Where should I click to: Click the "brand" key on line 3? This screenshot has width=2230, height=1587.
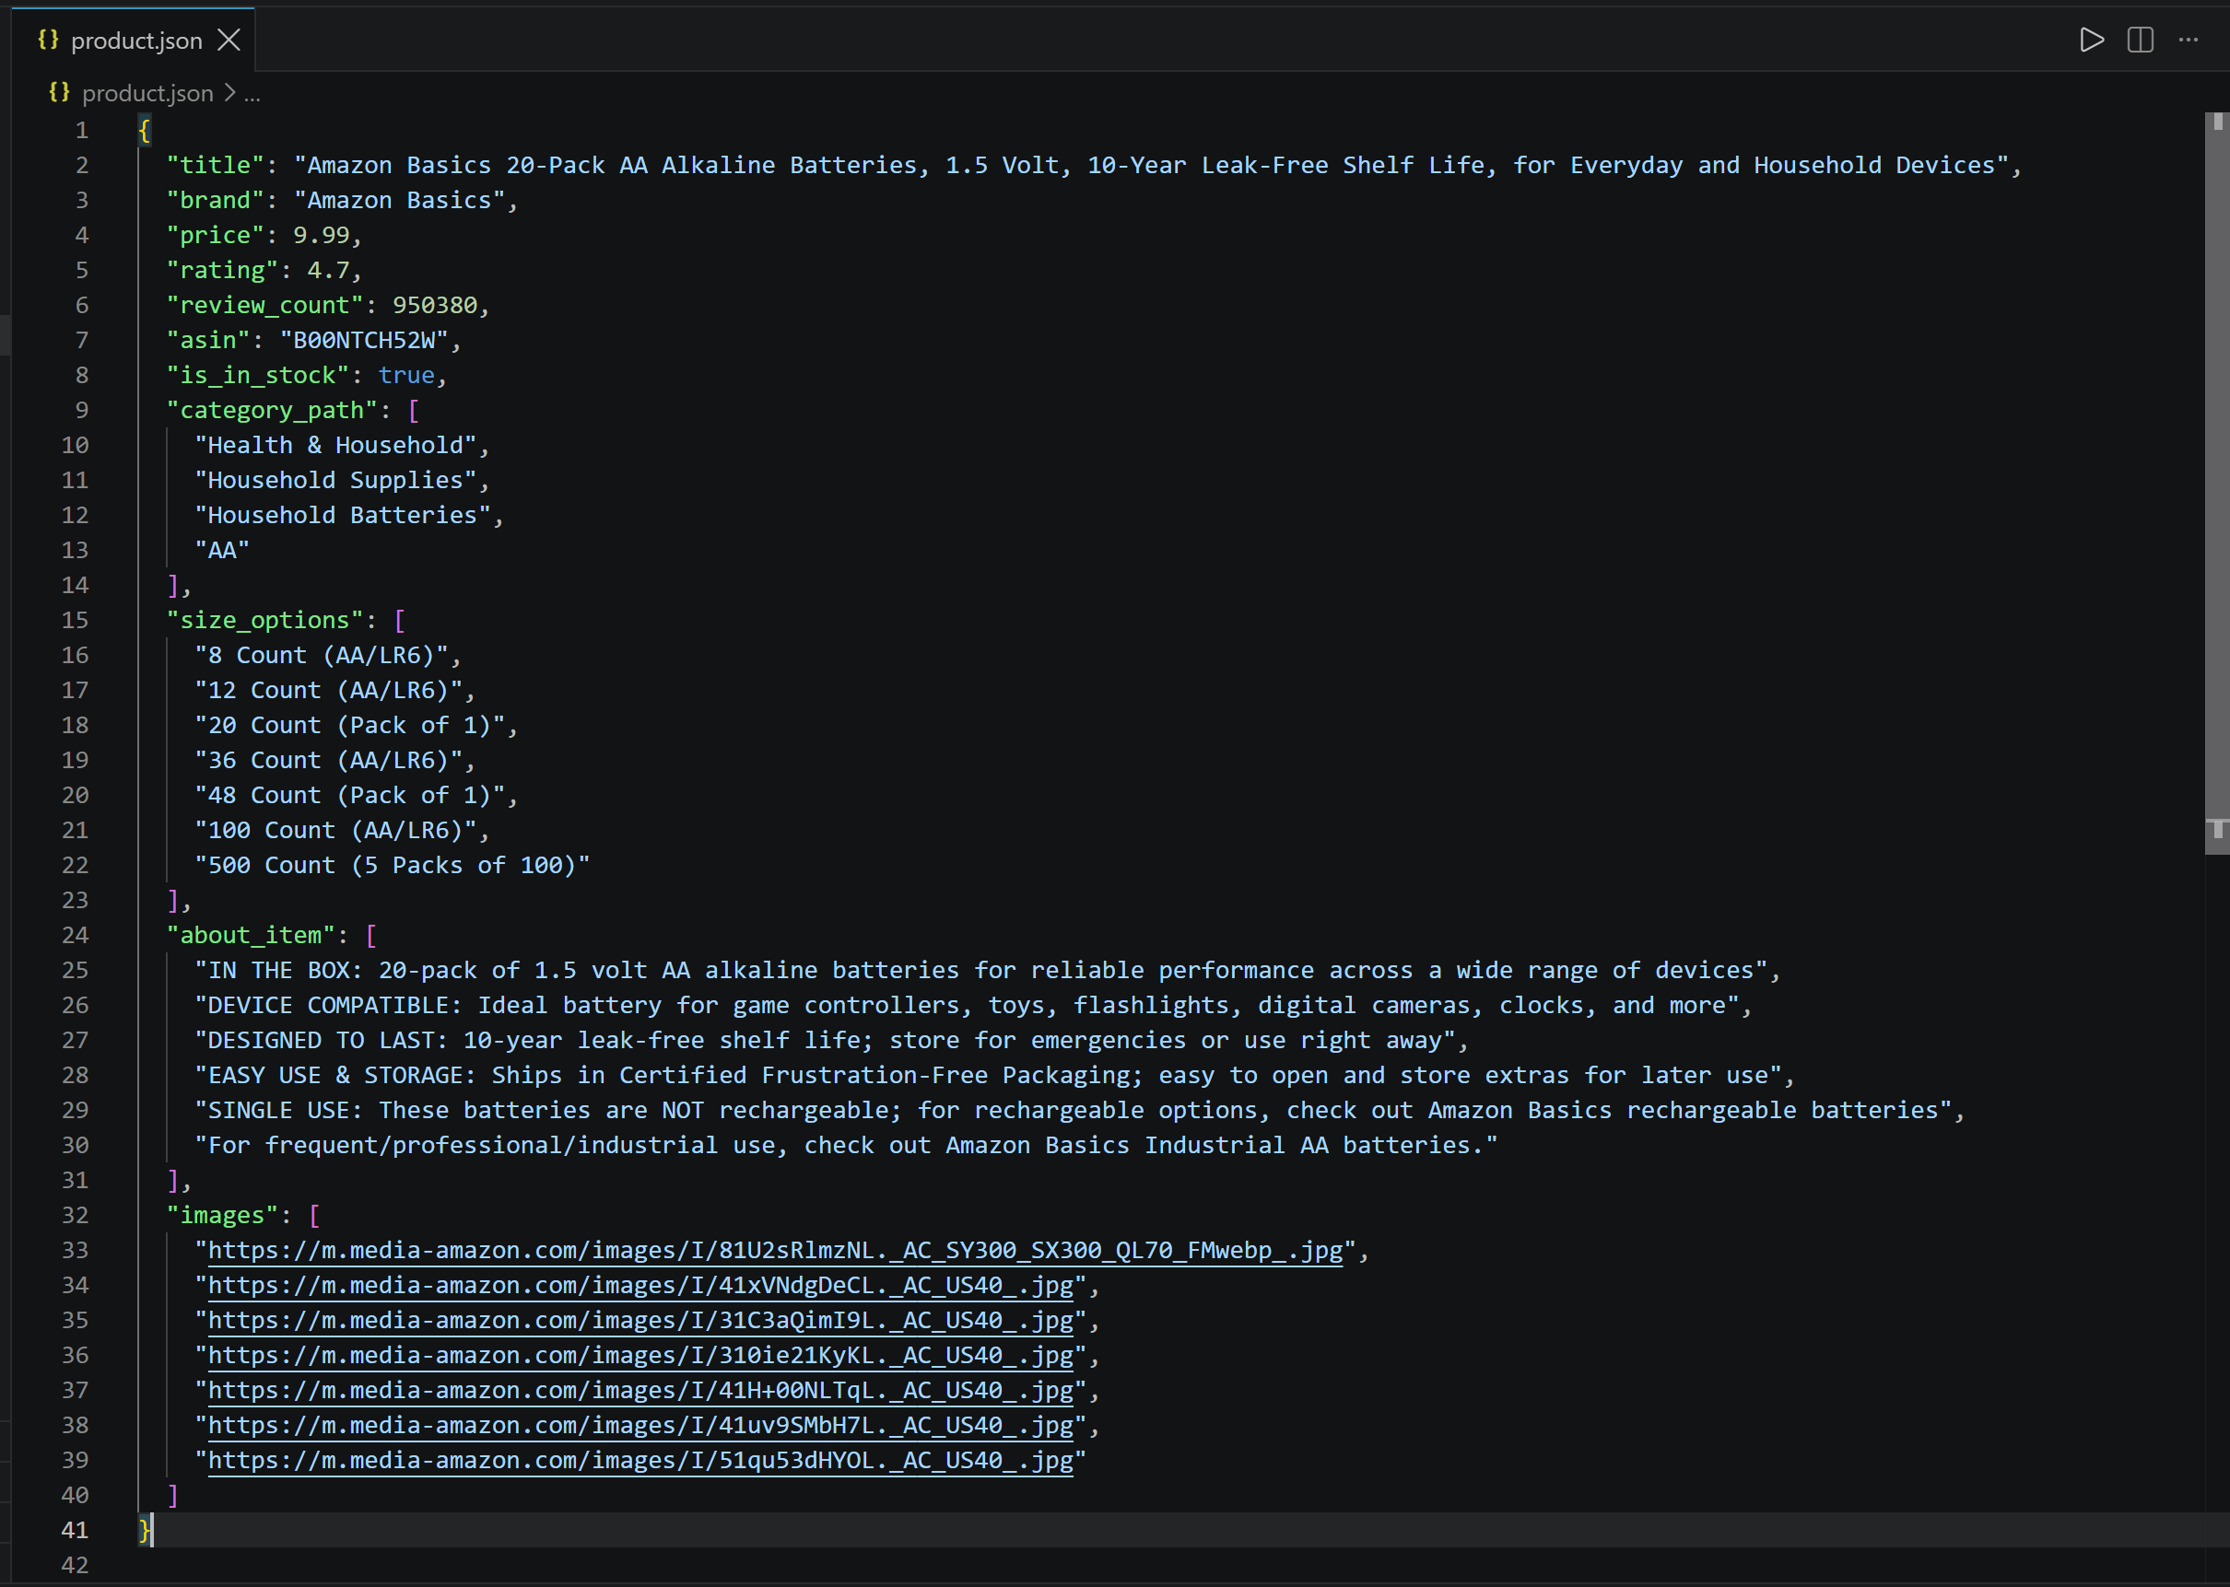[215, 200]
